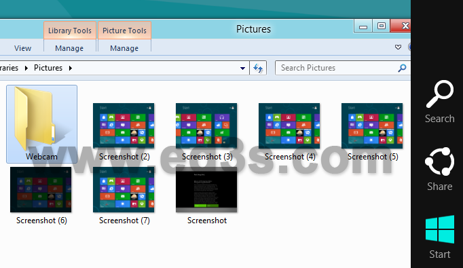Open Manage tab under Library Tools
Viewport: 463px width, 268px height.
coord(69,48)
